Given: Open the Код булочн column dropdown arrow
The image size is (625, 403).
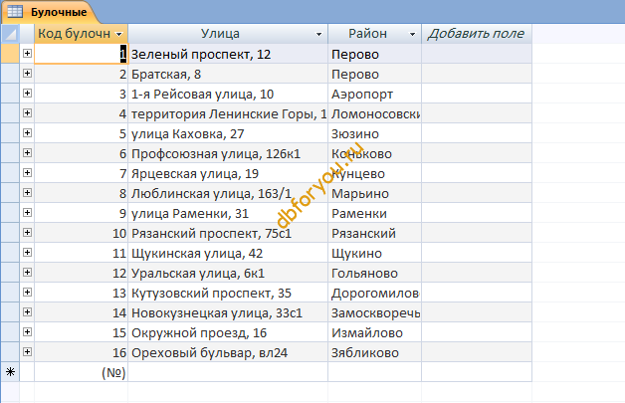Looking at the screenshot, I should 118,34.
